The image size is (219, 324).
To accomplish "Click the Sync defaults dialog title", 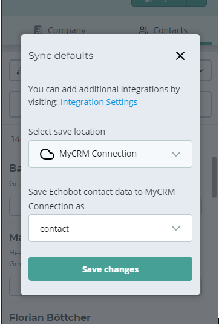I will click(x=60, y=56).
